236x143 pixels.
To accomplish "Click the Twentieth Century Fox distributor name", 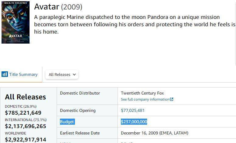I will [x=142, y=93].
